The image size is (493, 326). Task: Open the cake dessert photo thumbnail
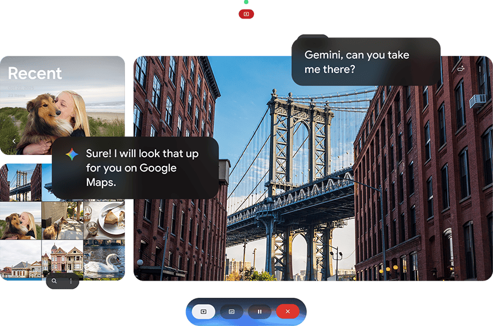click(104, 220)
